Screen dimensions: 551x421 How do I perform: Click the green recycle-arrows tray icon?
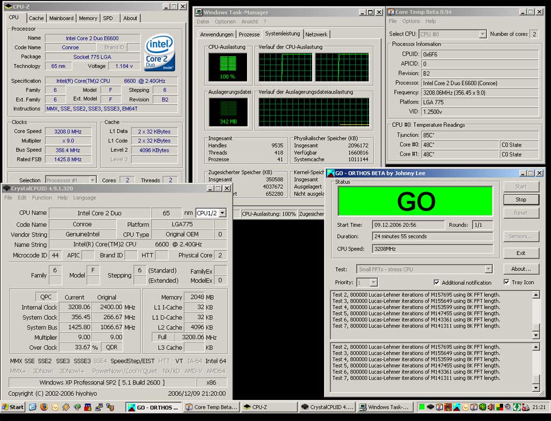pos(517,408)
